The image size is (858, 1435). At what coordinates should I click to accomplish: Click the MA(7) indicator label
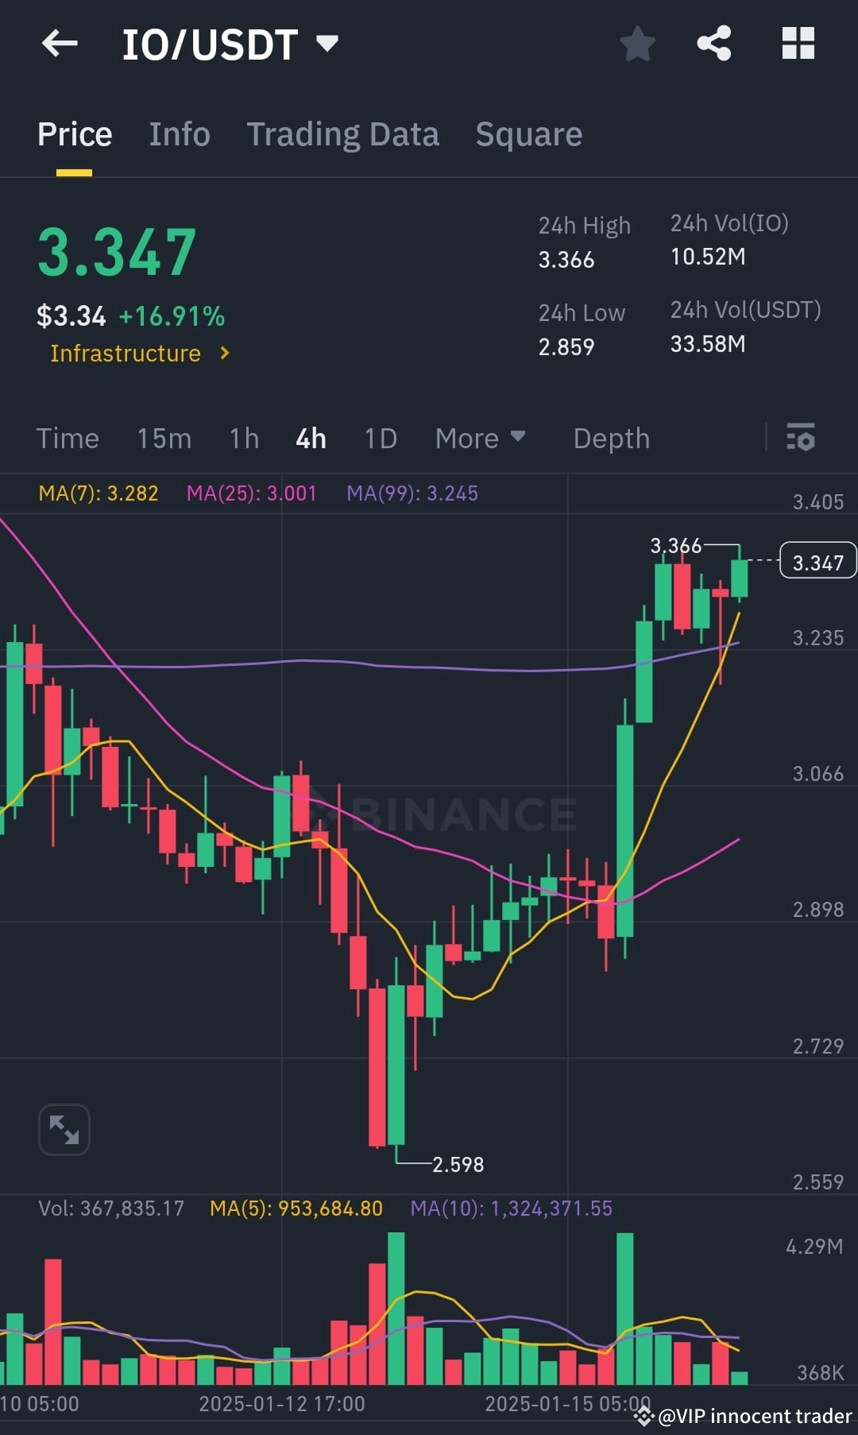(99, 493)
